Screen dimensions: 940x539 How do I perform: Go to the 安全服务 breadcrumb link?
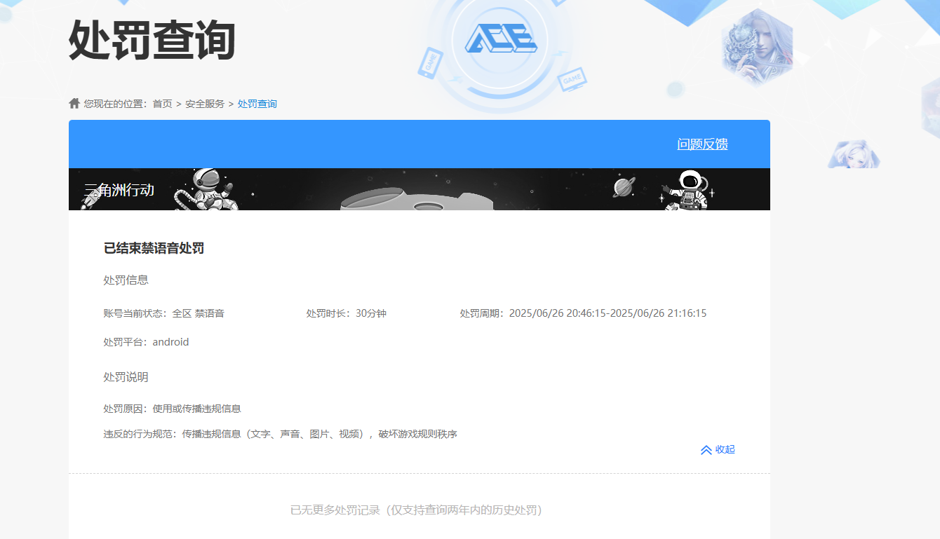pyautogui.click(x=205, y=104)
